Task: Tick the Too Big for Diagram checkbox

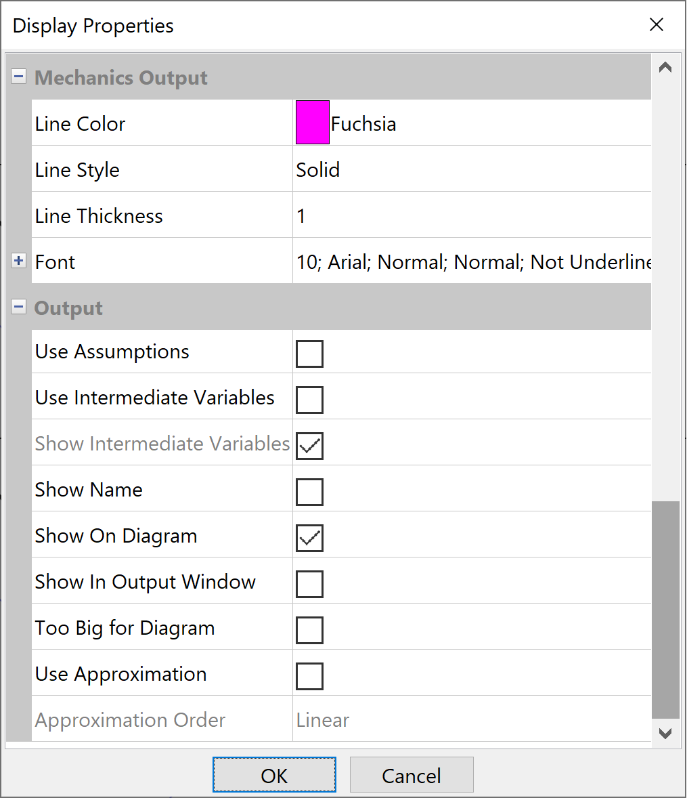Action: coord(309,630)
